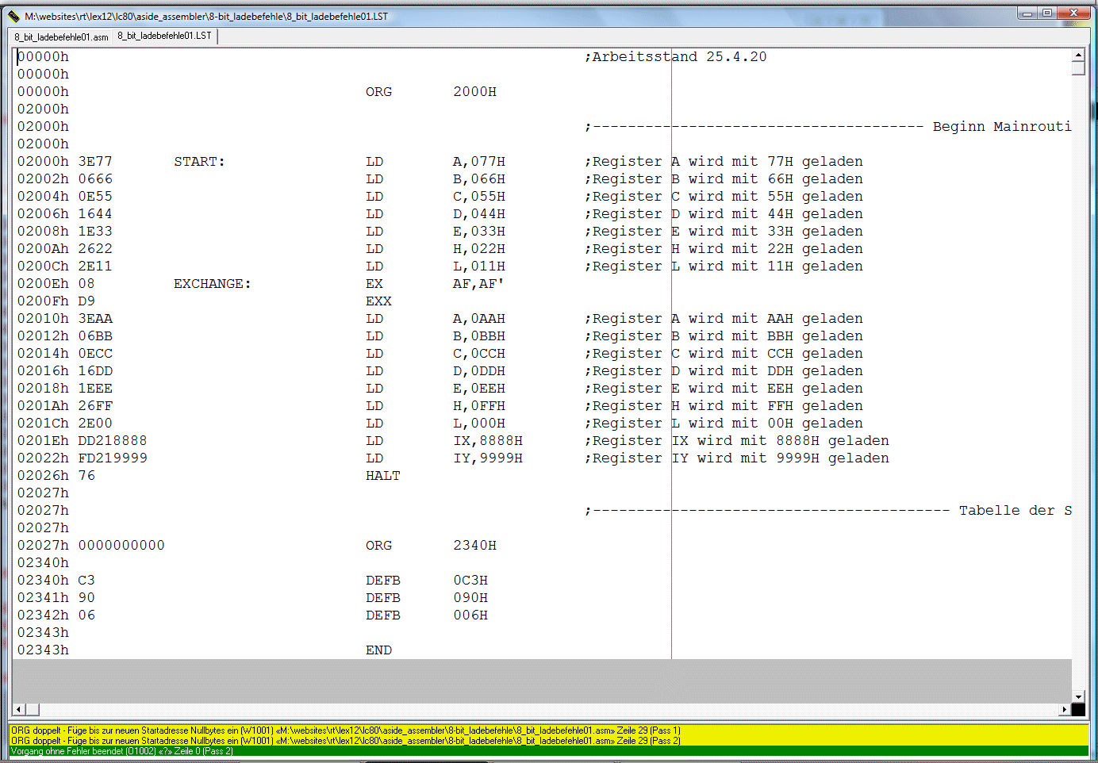Click the HALT instruction line
The height and width of the screenshot is (763, 1098).
point(382,476)
